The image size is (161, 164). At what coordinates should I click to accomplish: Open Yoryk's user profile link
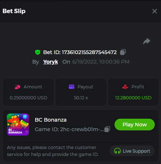50,62
